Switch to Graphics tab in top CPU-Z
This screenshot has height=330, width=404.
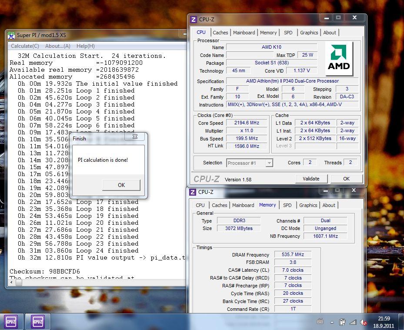tap(309, 33)
